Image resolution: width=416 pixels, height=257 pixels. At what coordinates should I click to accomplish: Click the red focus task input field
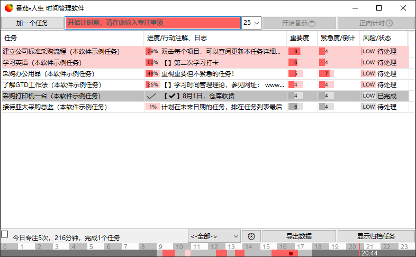152,23
